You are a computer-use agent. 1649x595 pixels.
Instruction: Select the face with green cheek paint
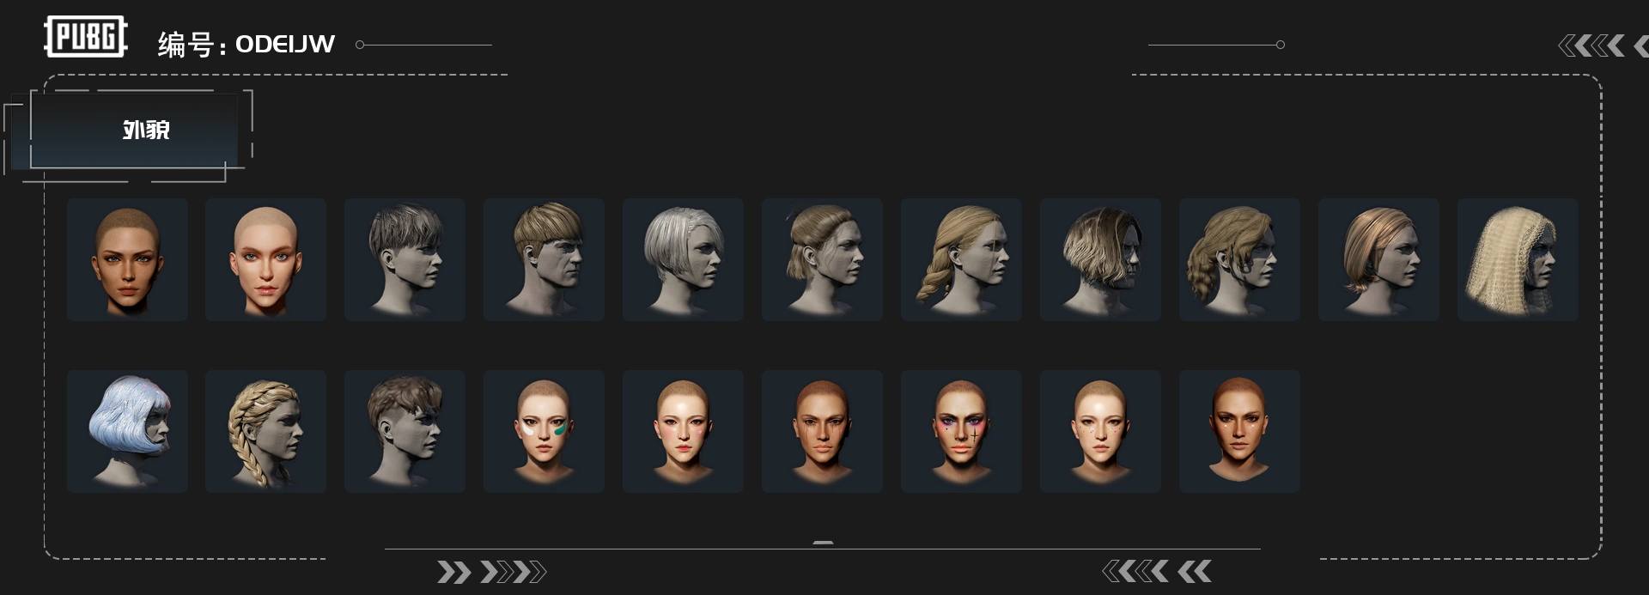tap(544, 431)
